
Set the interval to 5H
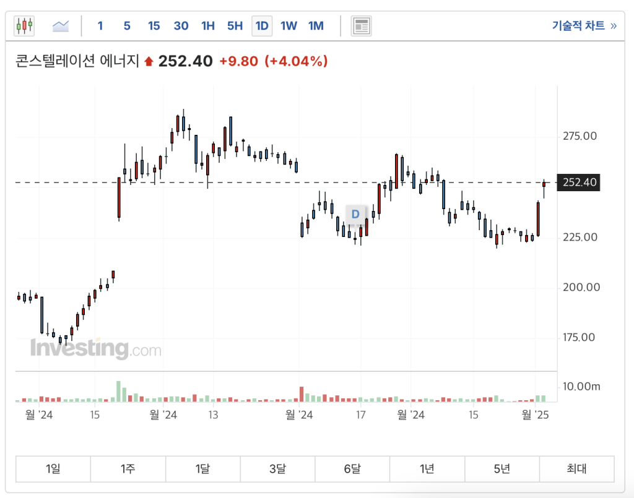235,25
